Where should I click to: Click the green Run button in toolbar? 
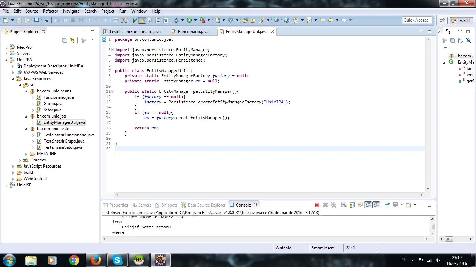tap(189, 20)
